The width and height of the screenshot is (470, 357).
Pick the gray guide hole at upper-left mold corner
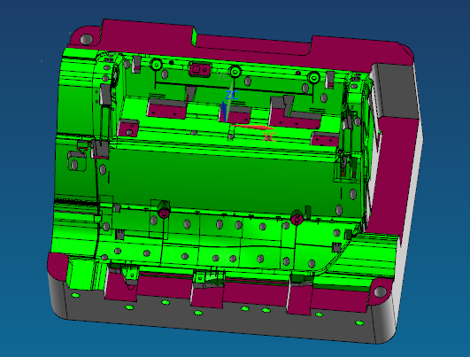point(87,39)
